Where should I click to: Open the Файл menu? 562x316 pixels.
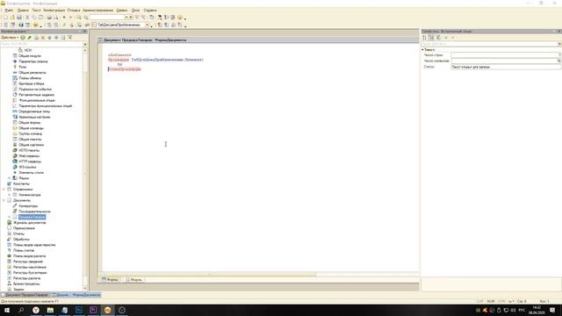(9, 10)
